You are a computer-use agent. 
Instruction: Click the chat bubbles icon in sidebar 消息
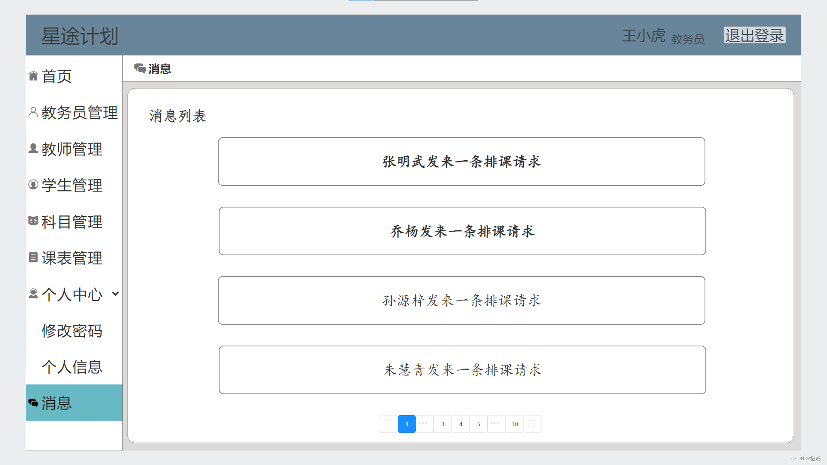coord(33,403)
